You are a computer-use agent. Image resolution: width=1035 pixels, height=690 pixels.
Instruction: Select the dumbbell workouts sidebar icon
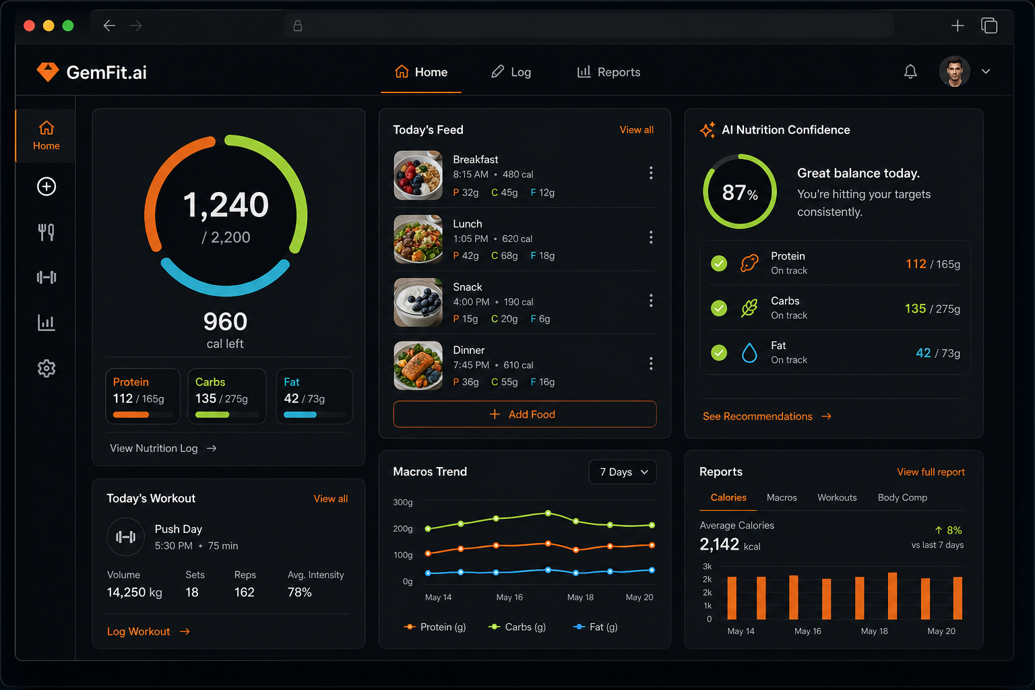(x=46, y=278)
